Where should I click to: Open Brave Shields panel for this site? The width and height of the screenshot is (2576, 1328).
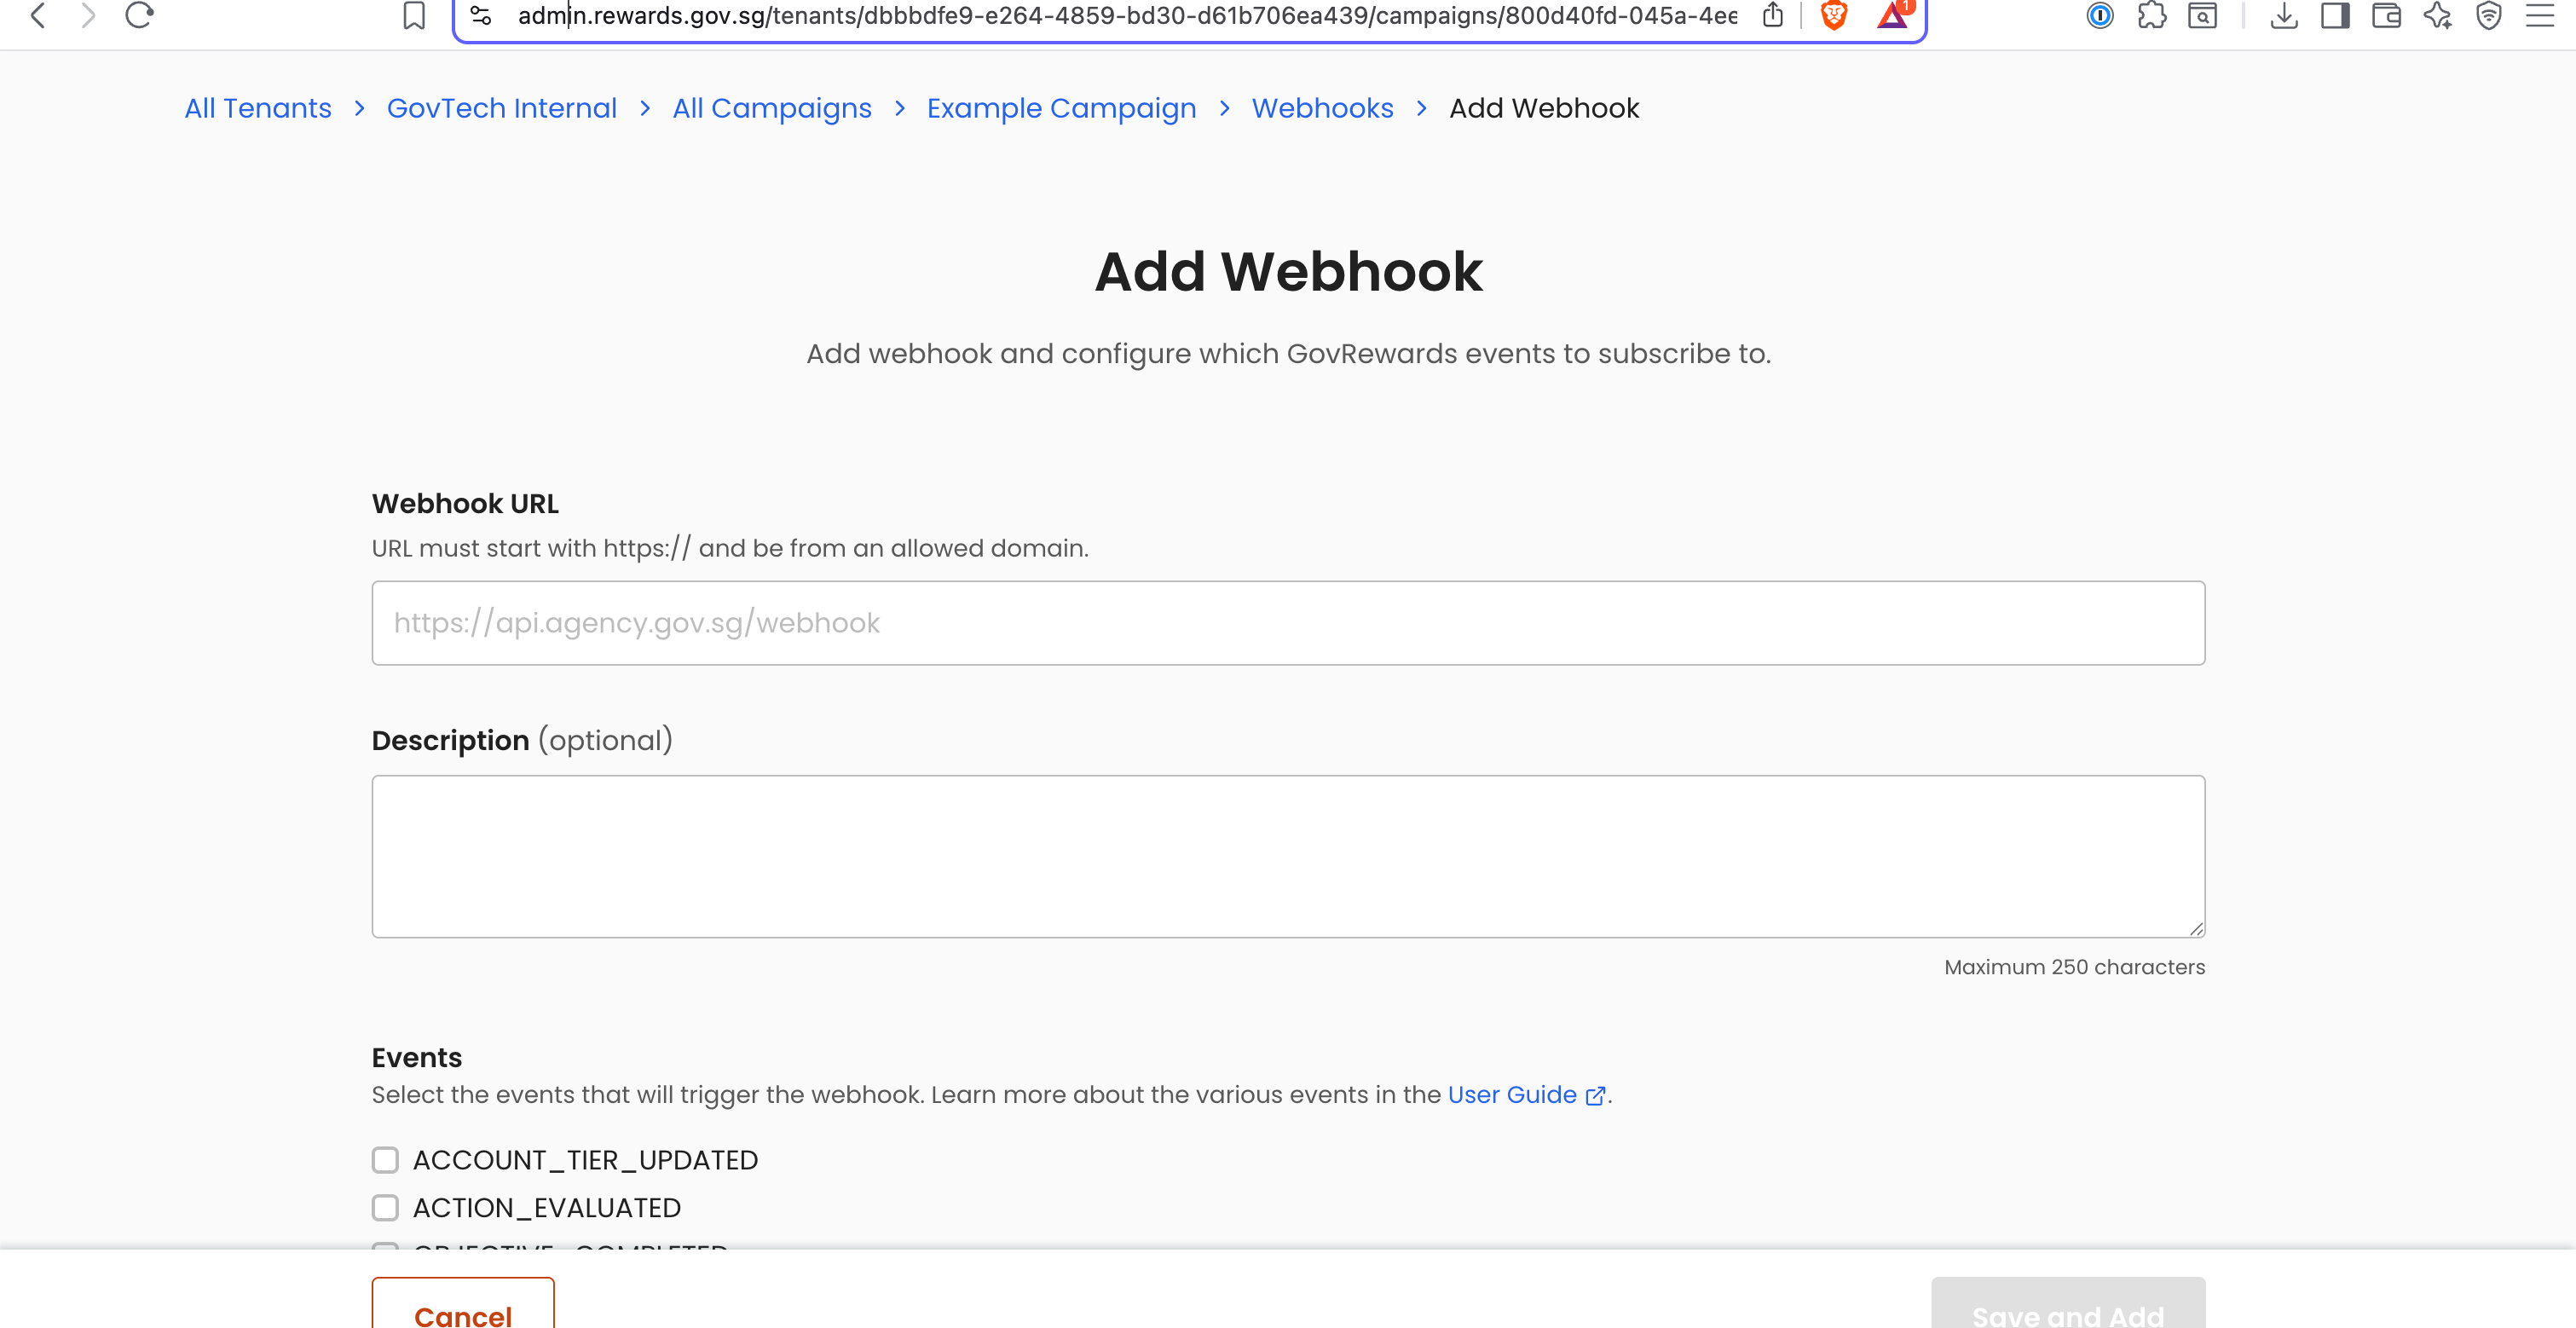[x=1834, y=15]
